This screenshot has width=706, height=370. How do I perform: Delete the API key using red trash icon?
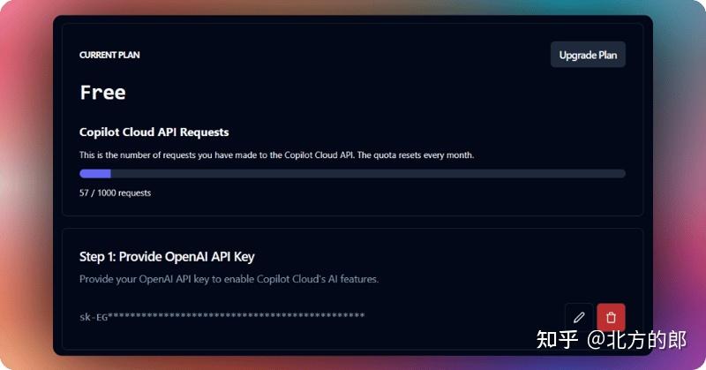pyautogui.click(x=611, y=317)
